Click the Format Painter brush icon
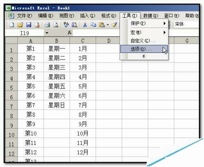This screenshot has width=204, height=167. click(x=114, y=25)
